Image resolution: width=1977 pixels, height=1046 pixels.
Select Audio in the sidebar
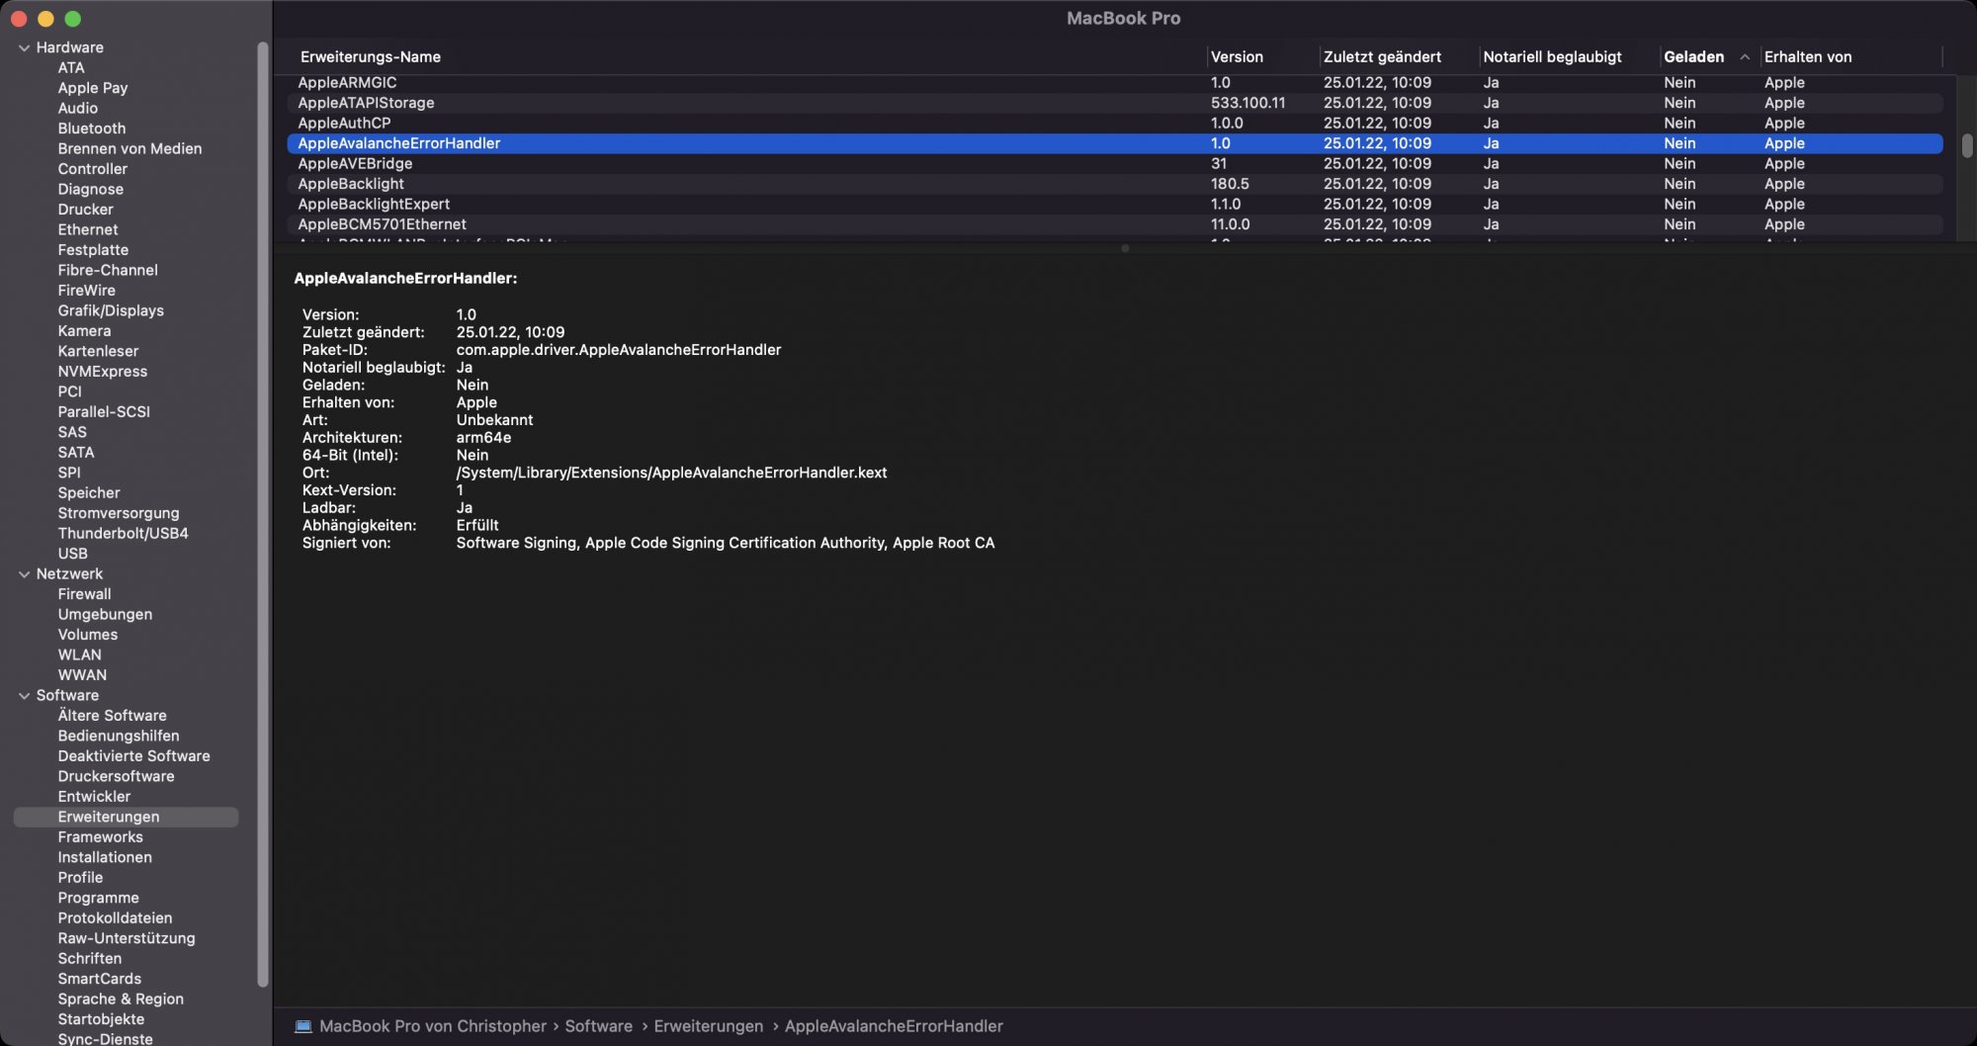click(77, 109)
